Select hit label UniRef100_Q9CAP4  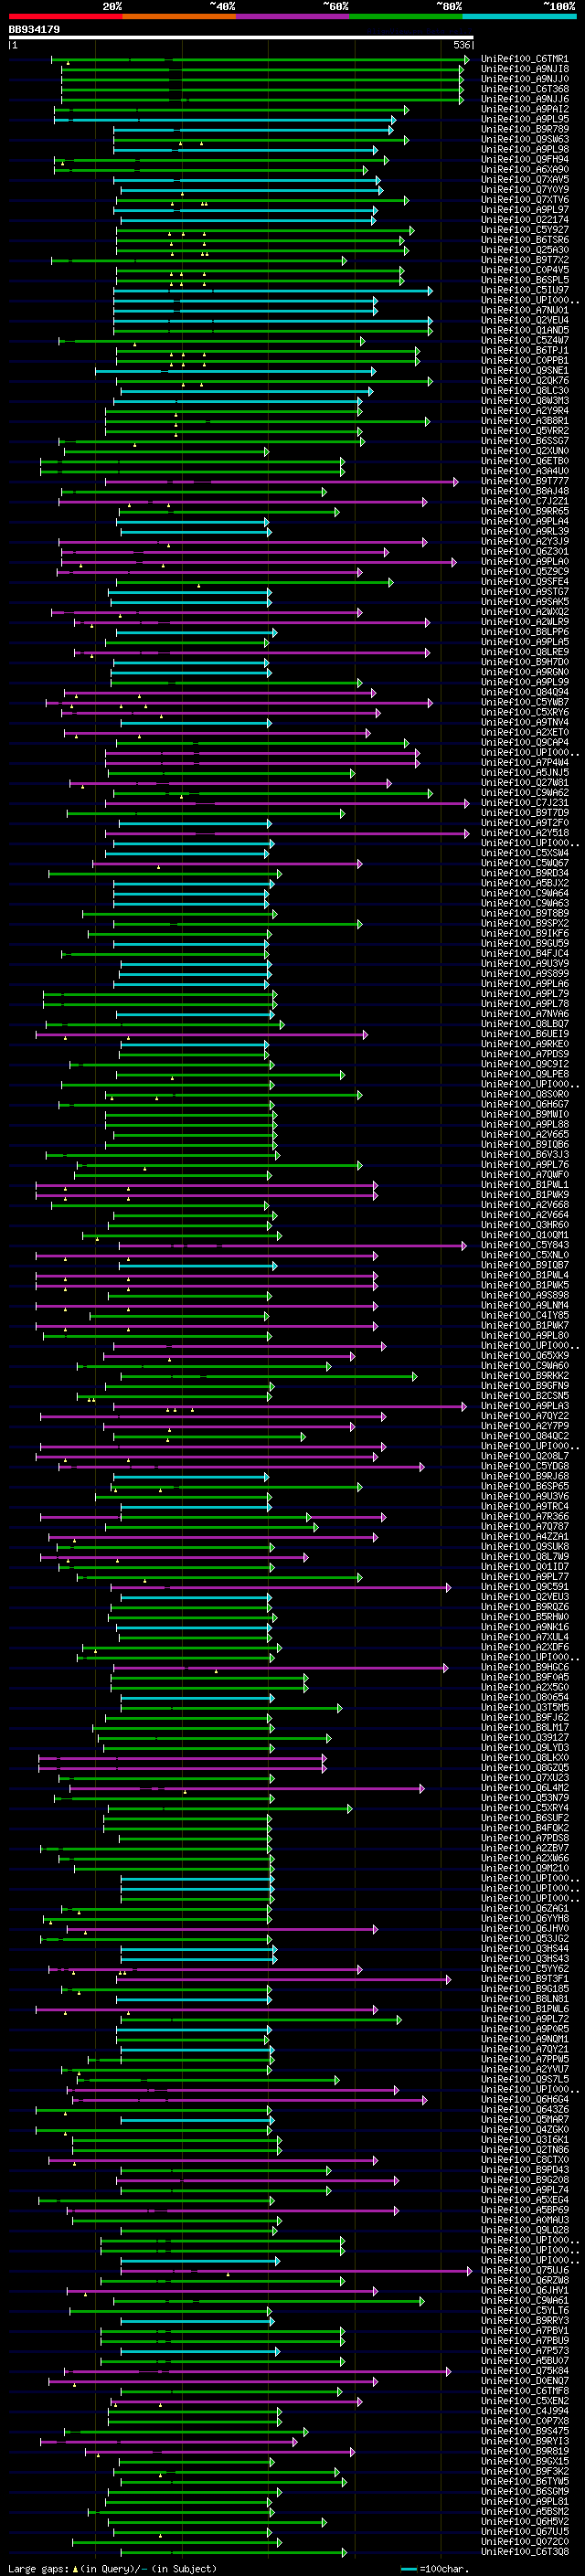point(525,742)
